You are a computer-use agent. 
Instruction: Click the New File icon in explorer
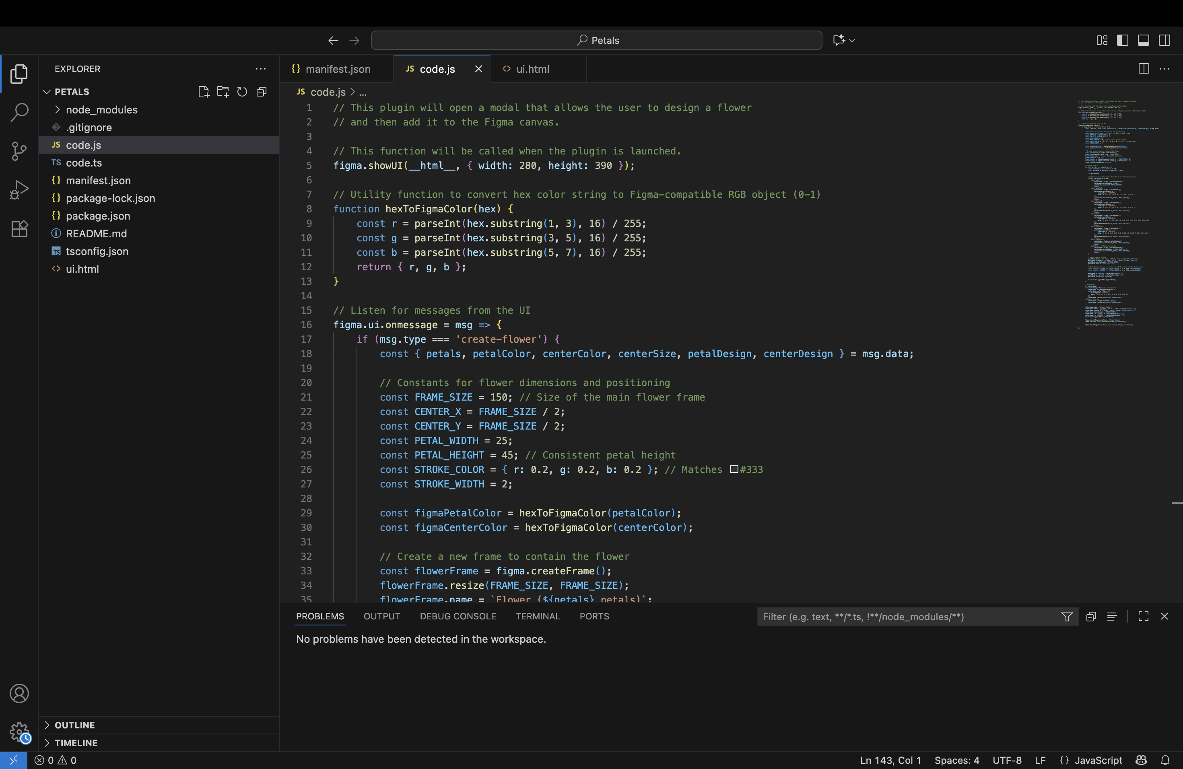[203, 92]
